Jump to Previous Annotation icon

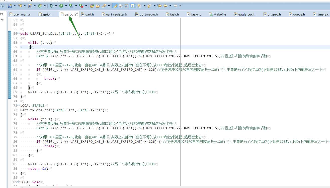point(149,5)
